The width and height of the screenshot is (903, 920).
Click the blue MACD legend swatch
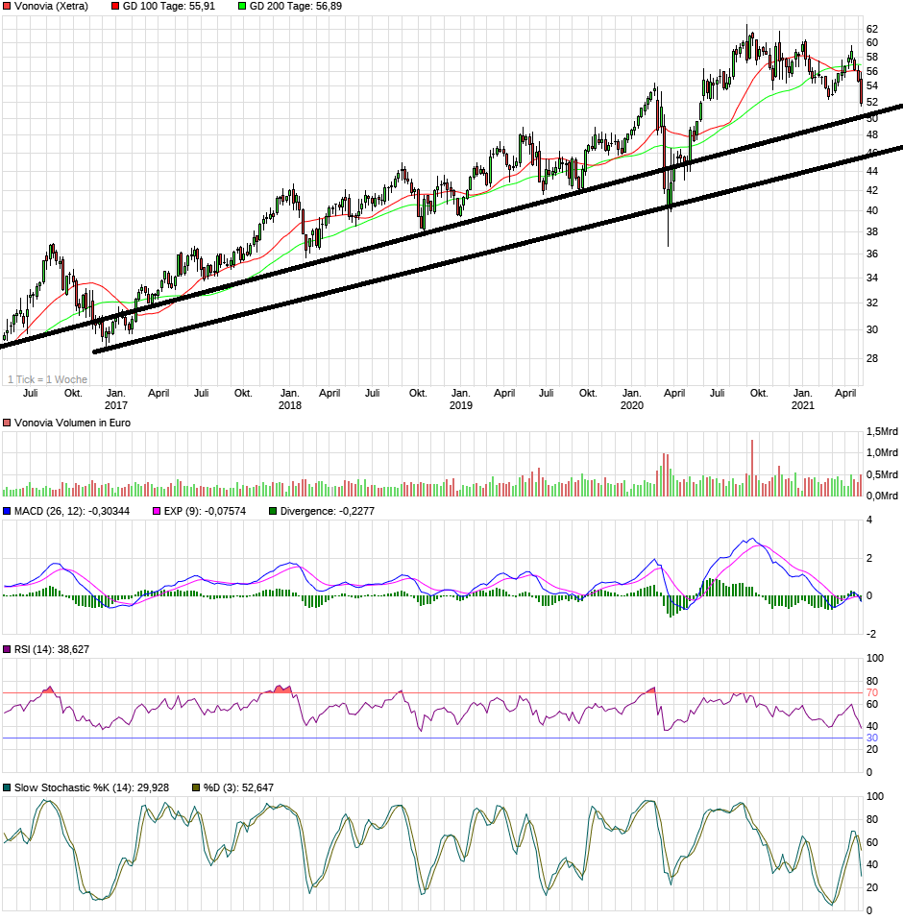click(x=7, y=512)
